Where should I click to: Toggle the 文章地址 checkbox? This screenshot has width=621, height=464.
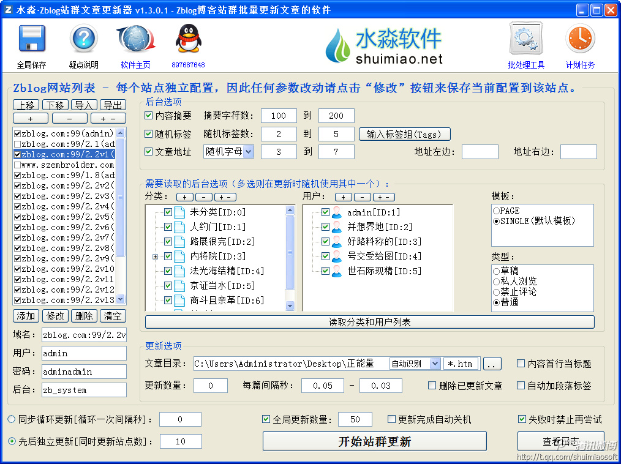pos(149,152)
